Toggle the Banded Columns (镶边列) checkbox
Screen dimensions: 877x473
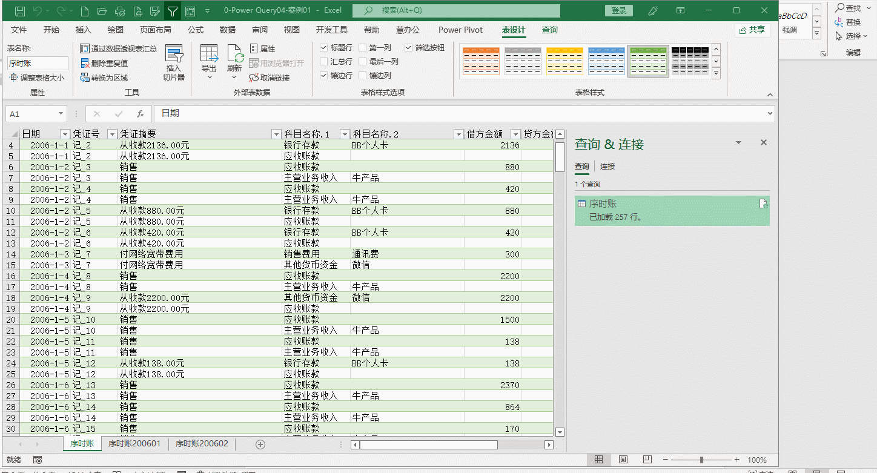(363, 76)
